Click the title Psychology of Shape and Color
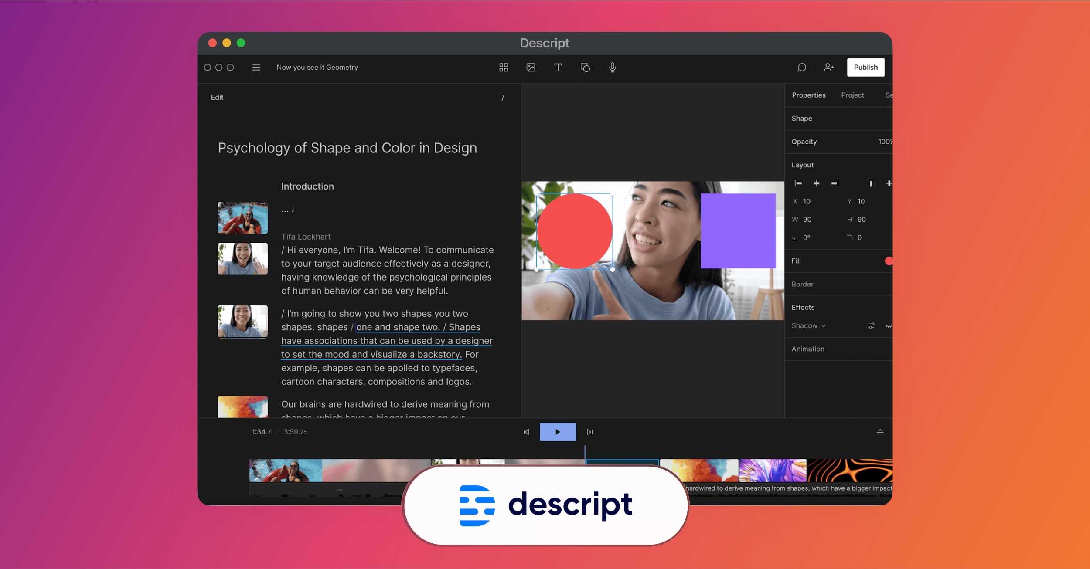Viewport: 1090px width, 569px height. (x=347, y=148)
